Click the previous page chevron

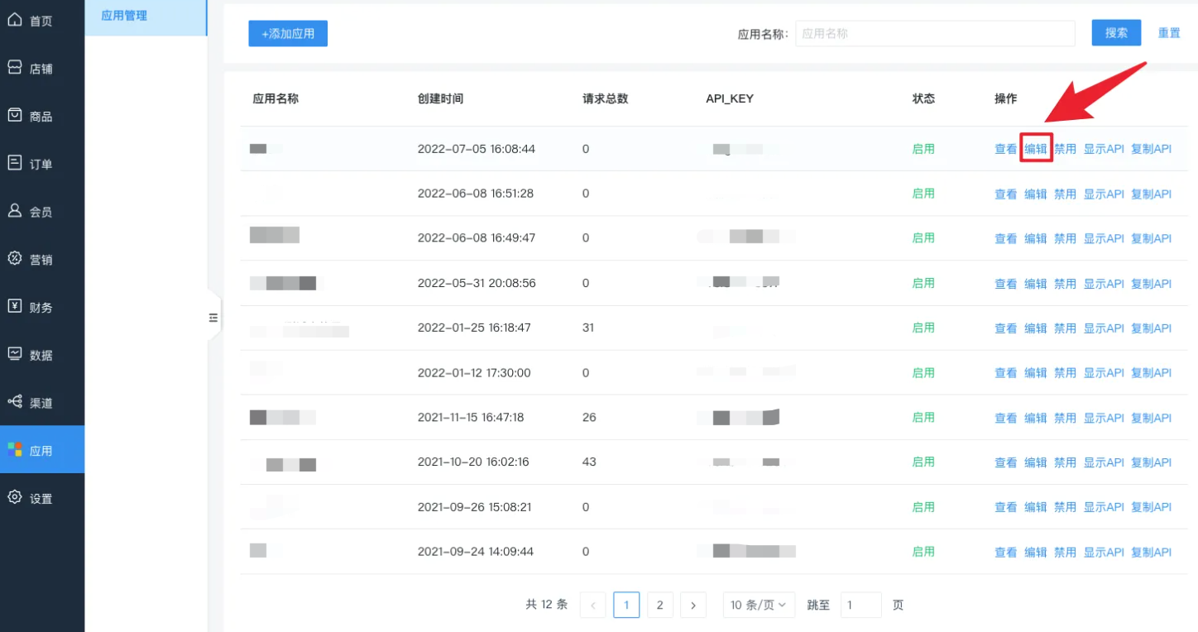tap(593, 605)
